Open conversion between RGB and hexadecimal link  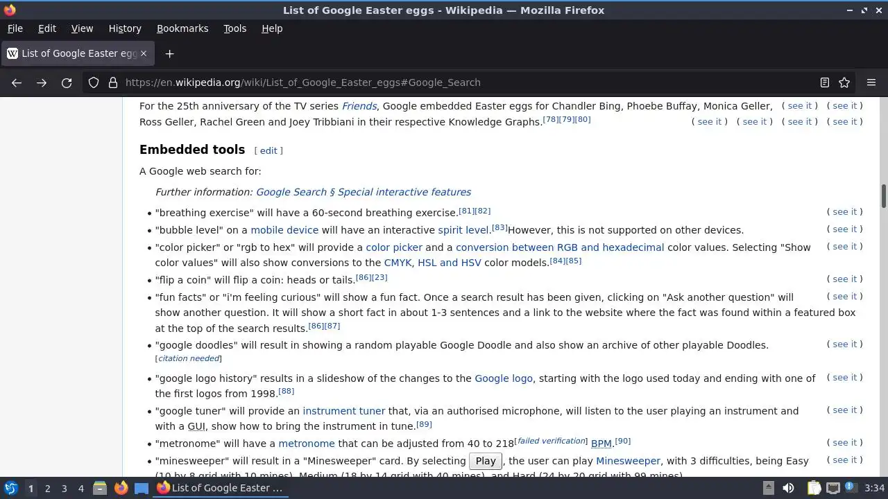[560, 247]
